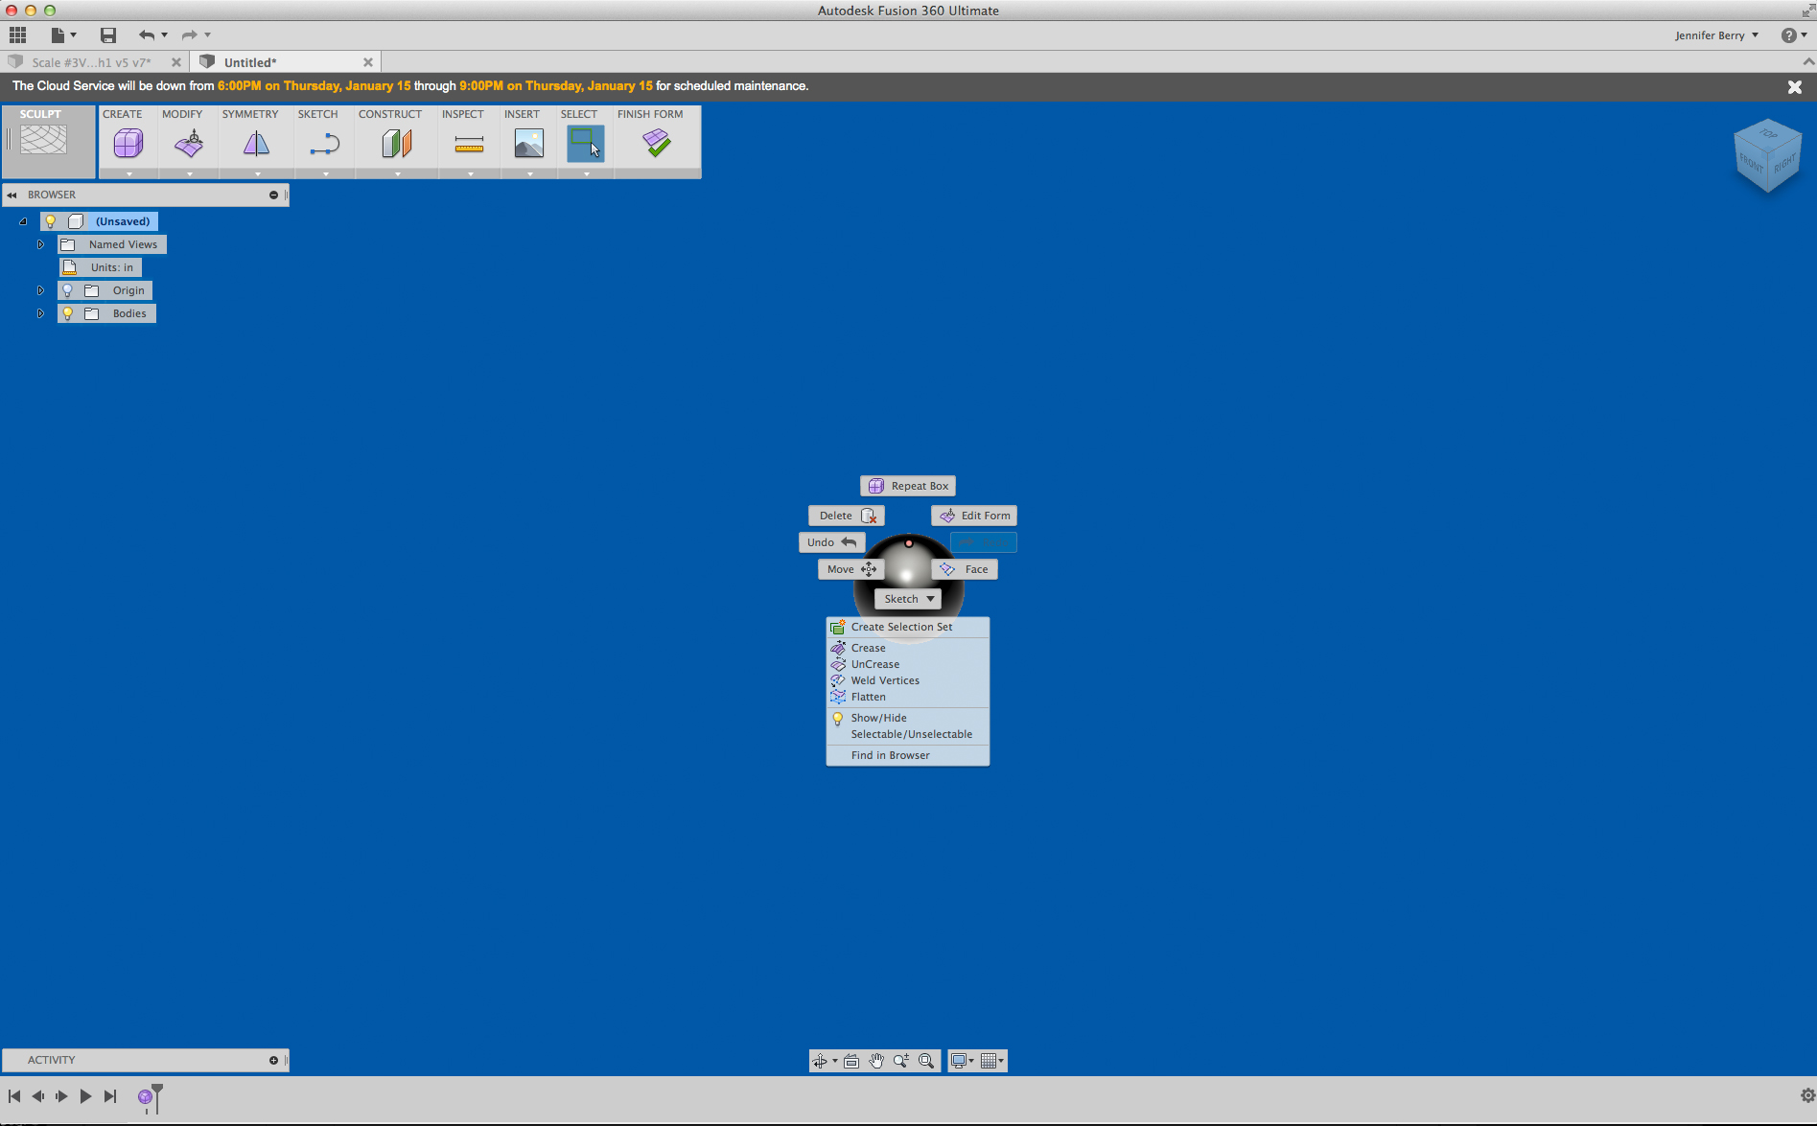Select the Create Box tool icon
Viewport: 1817px width, 1126px height.
pyautogui.click(x=128, y=144)
